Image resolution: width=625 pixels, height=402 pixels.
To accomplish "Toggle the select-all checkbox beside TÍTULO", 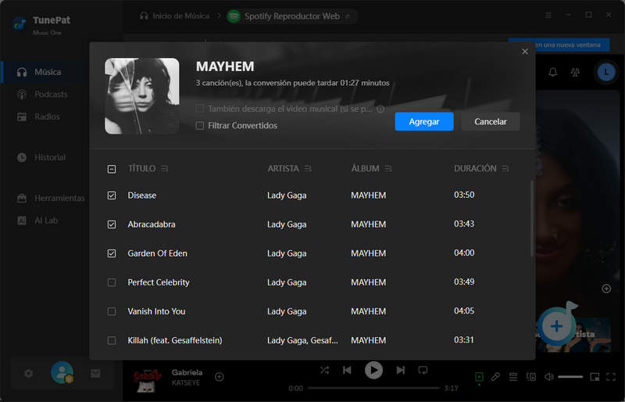I will point(112,169).
